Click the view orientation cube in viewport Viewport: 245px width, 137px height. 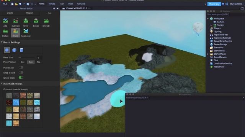tap(198, 27)
